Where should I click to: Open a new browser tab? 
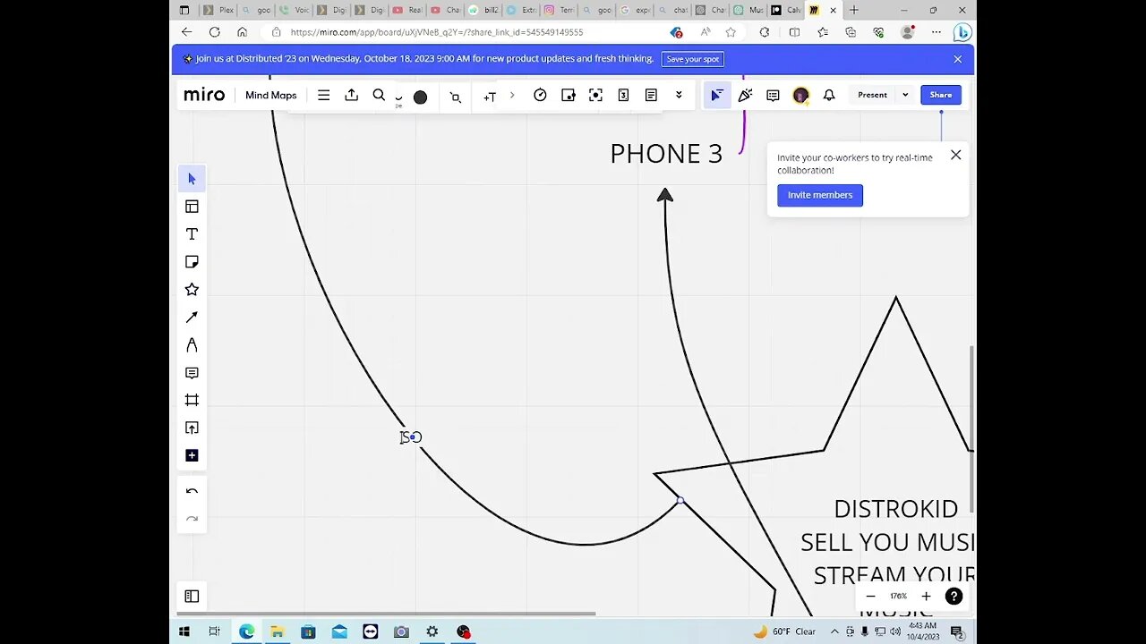(854, 10)
